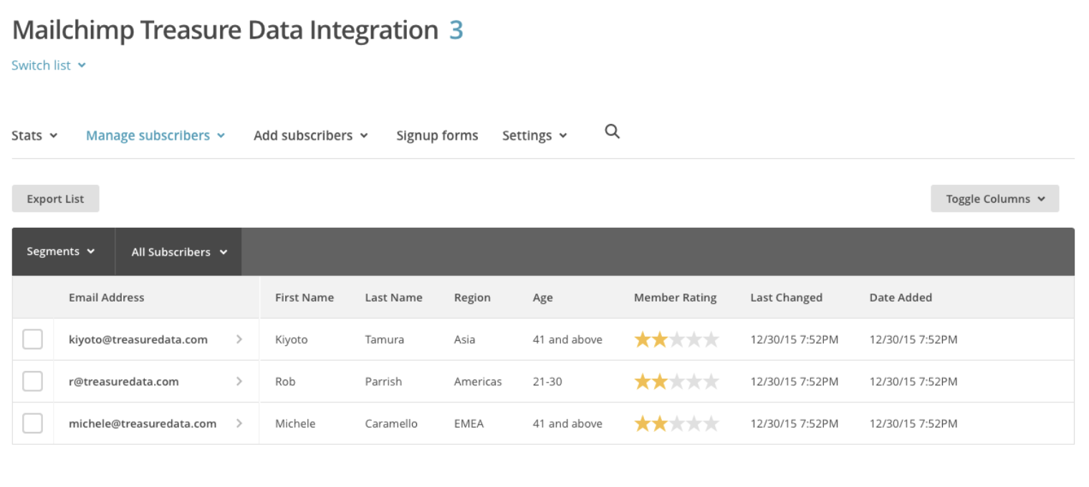
Task: Open the Signup forms link
Action: tap(437, 135)
